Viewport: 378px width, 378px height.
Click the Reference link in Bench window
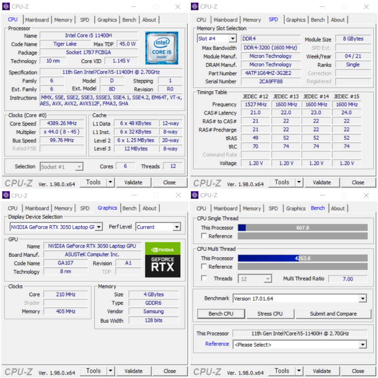click(217, 344)
